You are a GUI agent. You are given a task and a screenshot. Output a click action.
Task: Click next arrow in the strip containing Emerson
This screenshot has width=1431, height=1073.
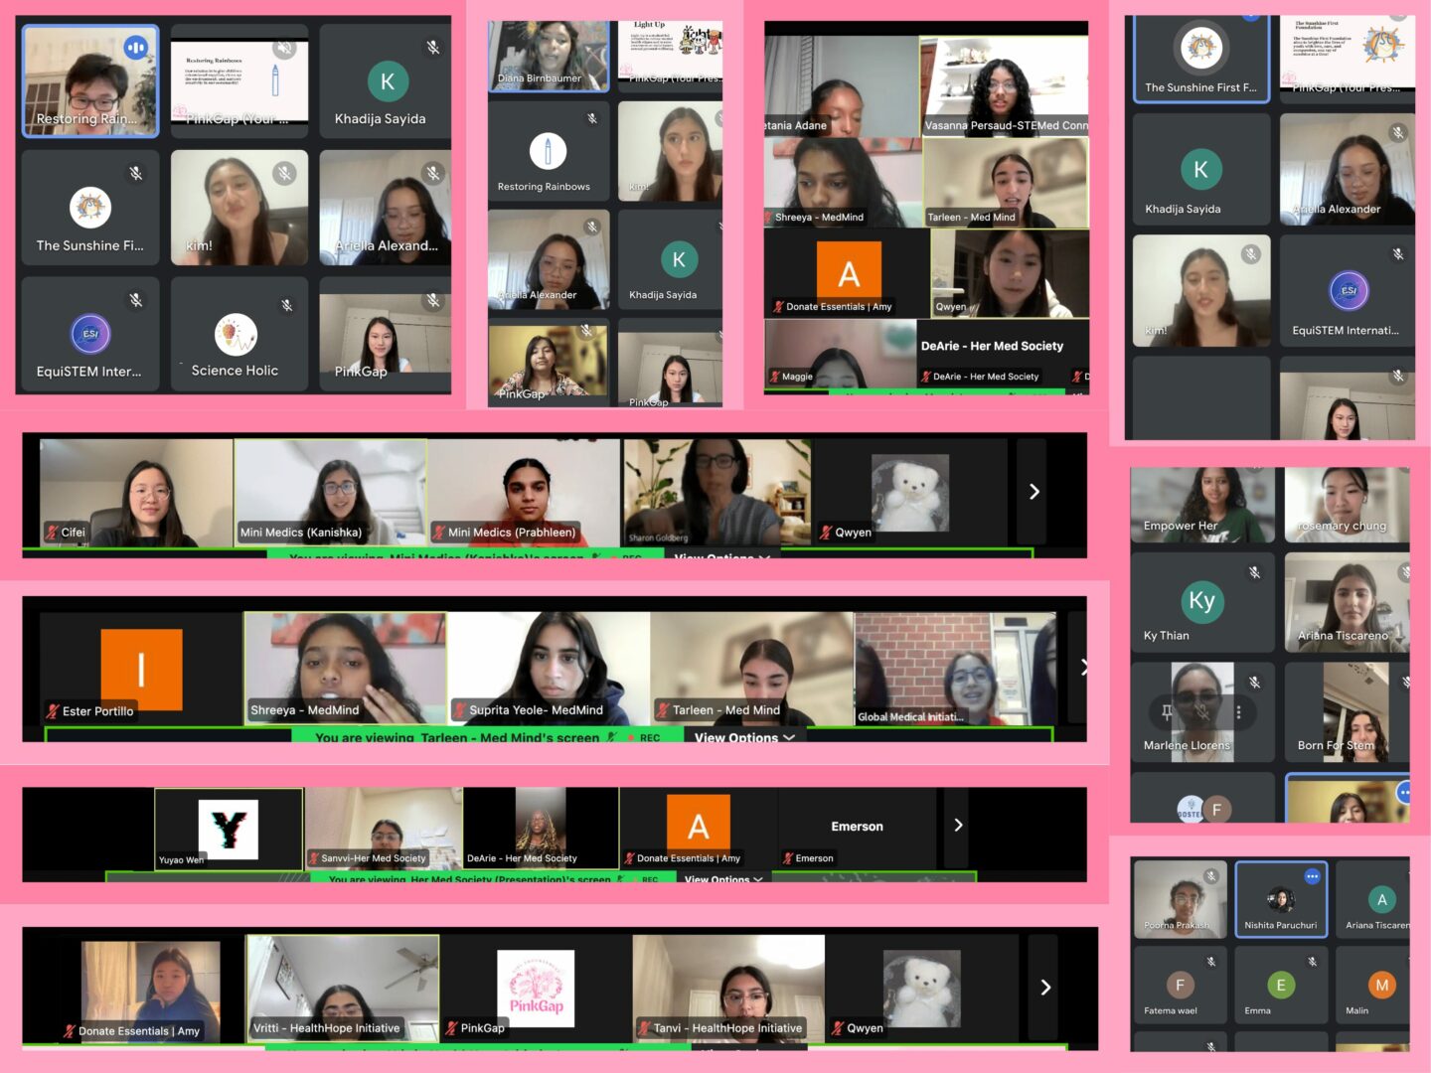957,826
